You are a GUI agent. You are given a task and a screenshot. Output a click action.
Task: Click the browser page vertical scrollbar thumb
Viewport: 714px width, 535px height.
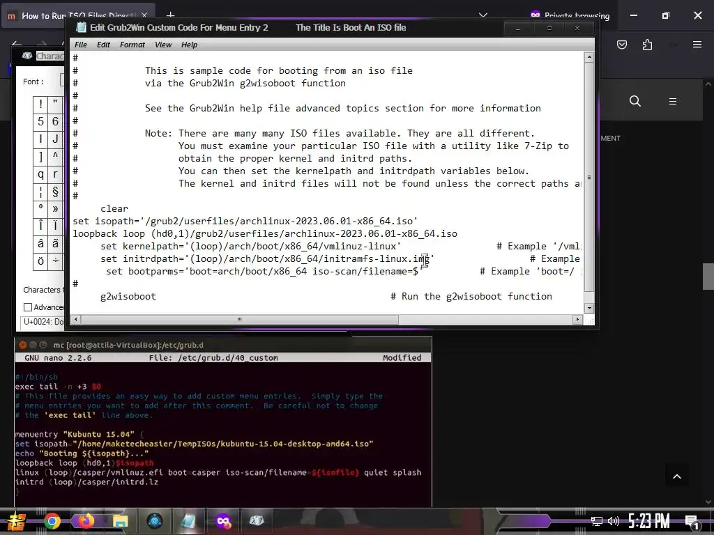[708, 276]
